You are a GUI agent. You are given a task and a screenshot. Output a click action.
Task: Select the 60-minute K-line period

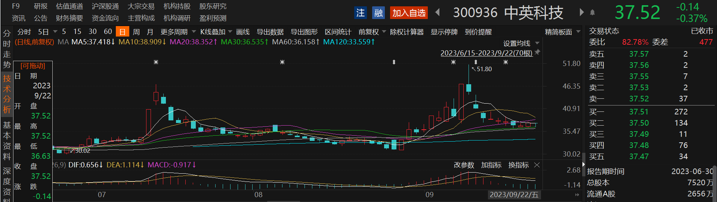pos(108,32)
